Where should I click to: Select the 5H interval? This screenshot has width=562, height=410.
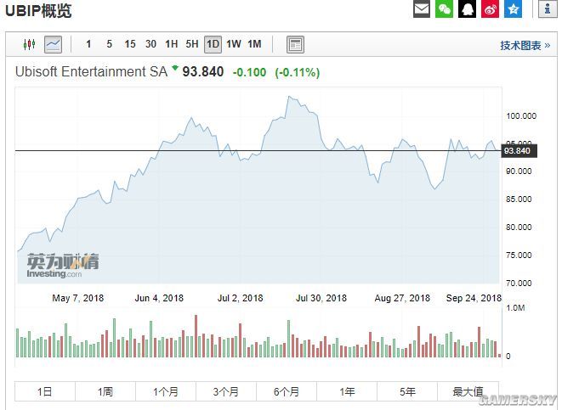click(192, 44)
